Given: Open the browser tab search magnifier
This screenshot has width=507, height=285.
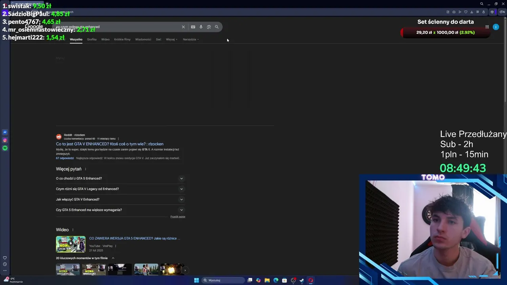Looking at the screenshot, I should [482, 4].
